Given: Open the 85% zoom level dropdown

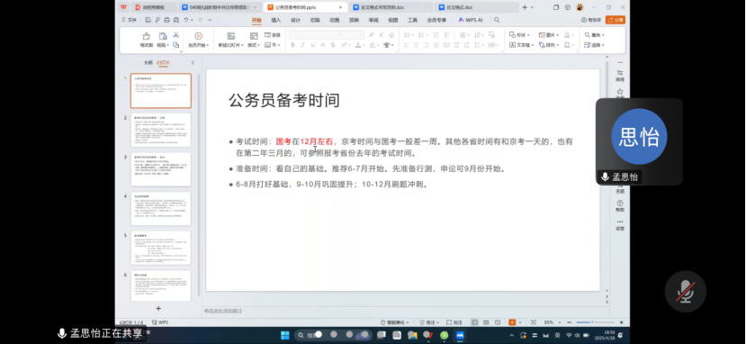Looking at the screenshot, I should (551, 322).
